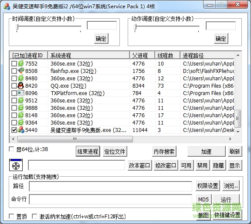
Task: Open 内存搜索 memory search
Action: [164, 152]
